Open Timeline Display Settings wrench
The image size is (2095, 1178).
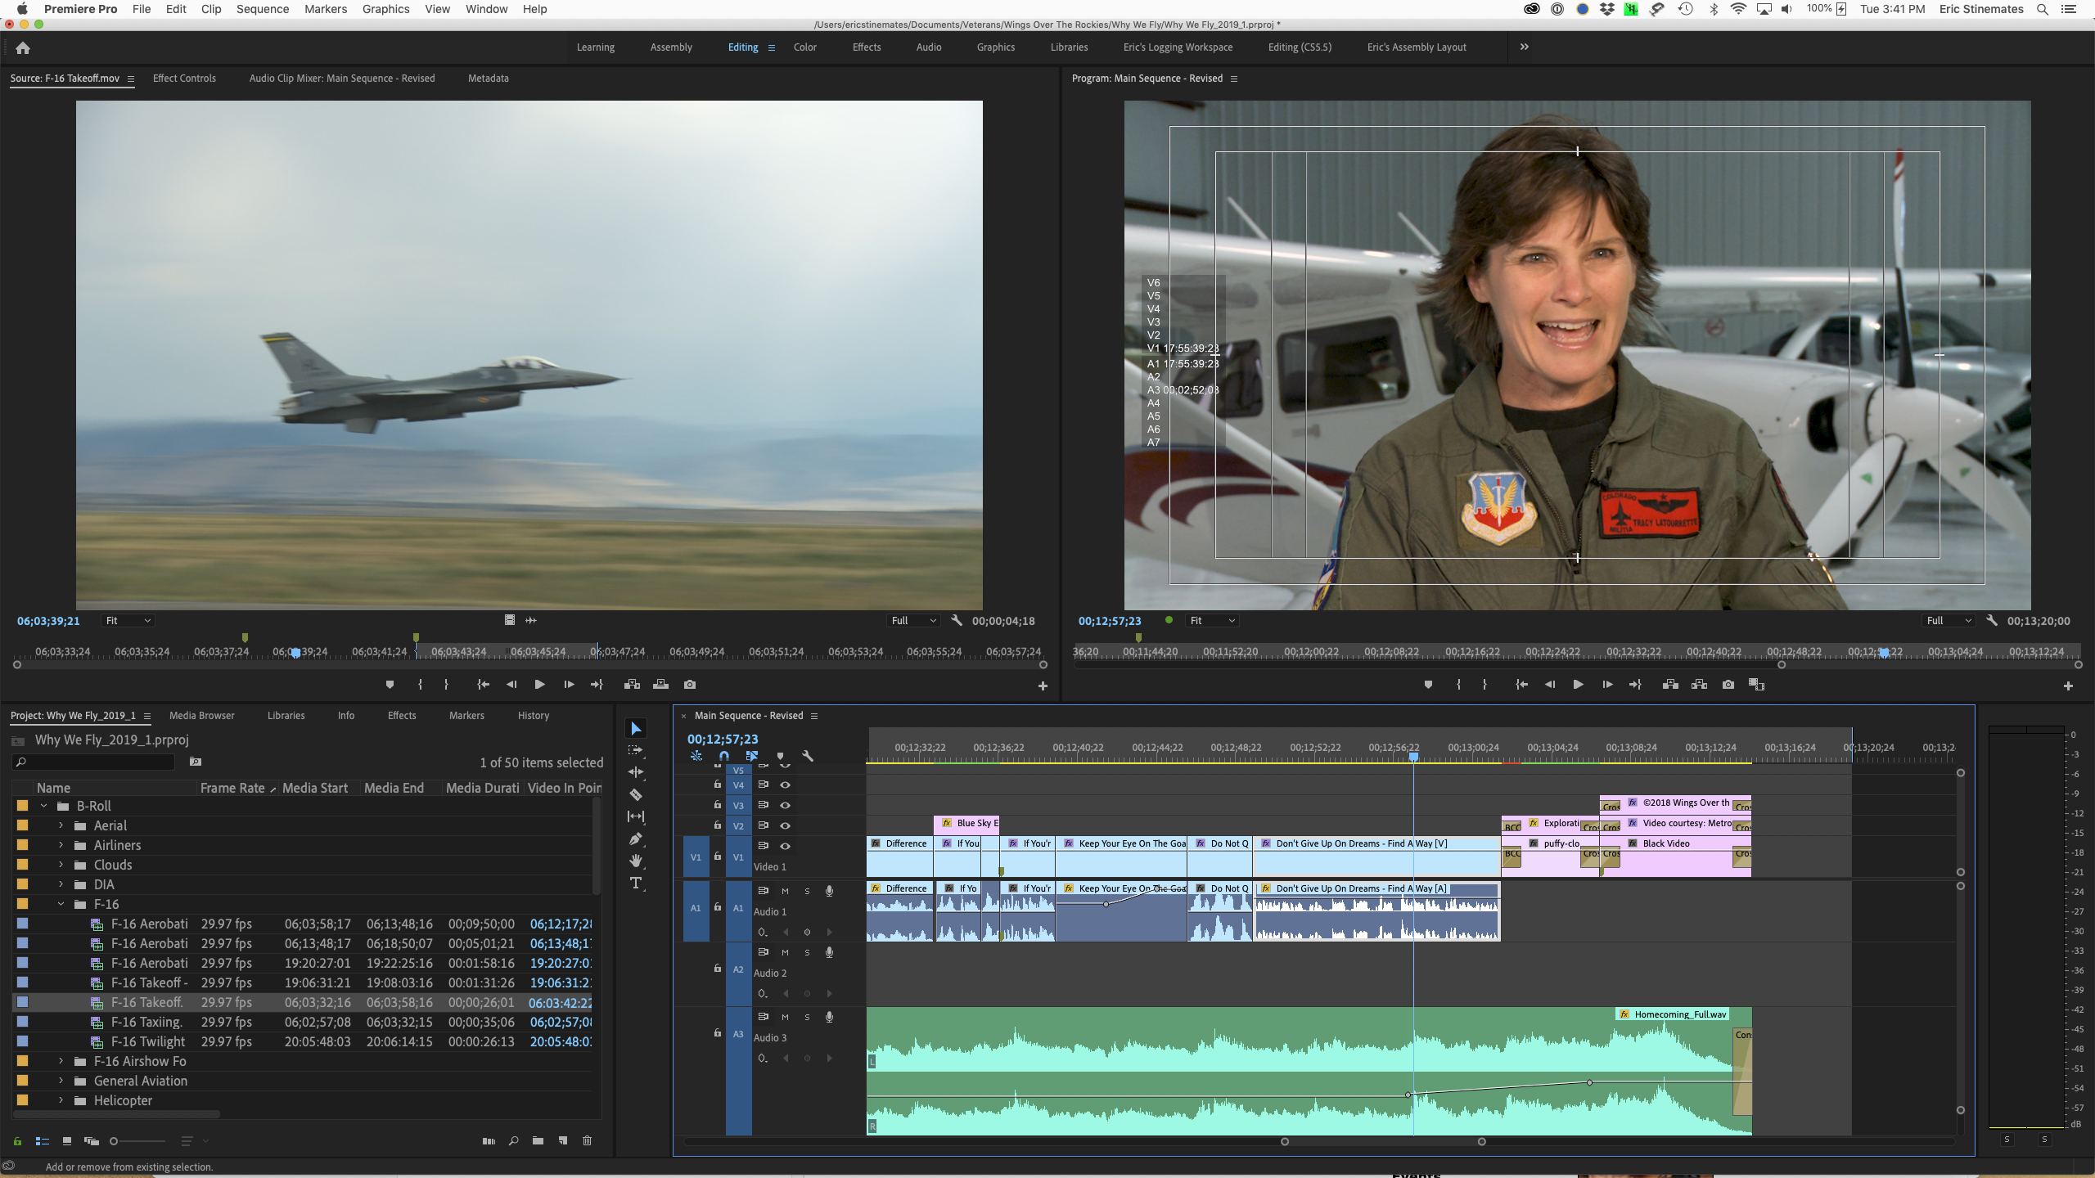[x=808, y=757]
